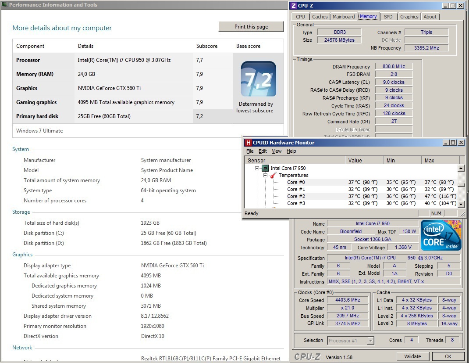Click the Temperatures thermometer icon
The width and height of the screenshot is (469, 363).
273,175
